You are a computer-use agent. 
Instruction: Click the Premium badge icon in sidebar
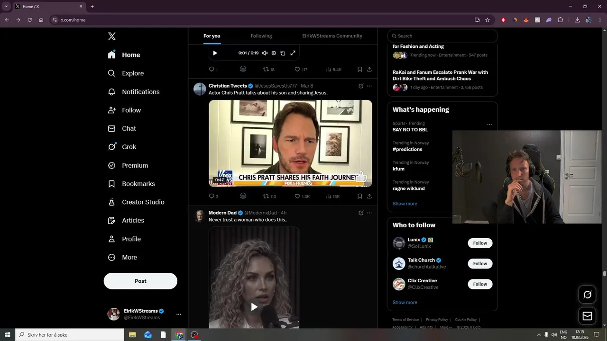coord(112,165)
